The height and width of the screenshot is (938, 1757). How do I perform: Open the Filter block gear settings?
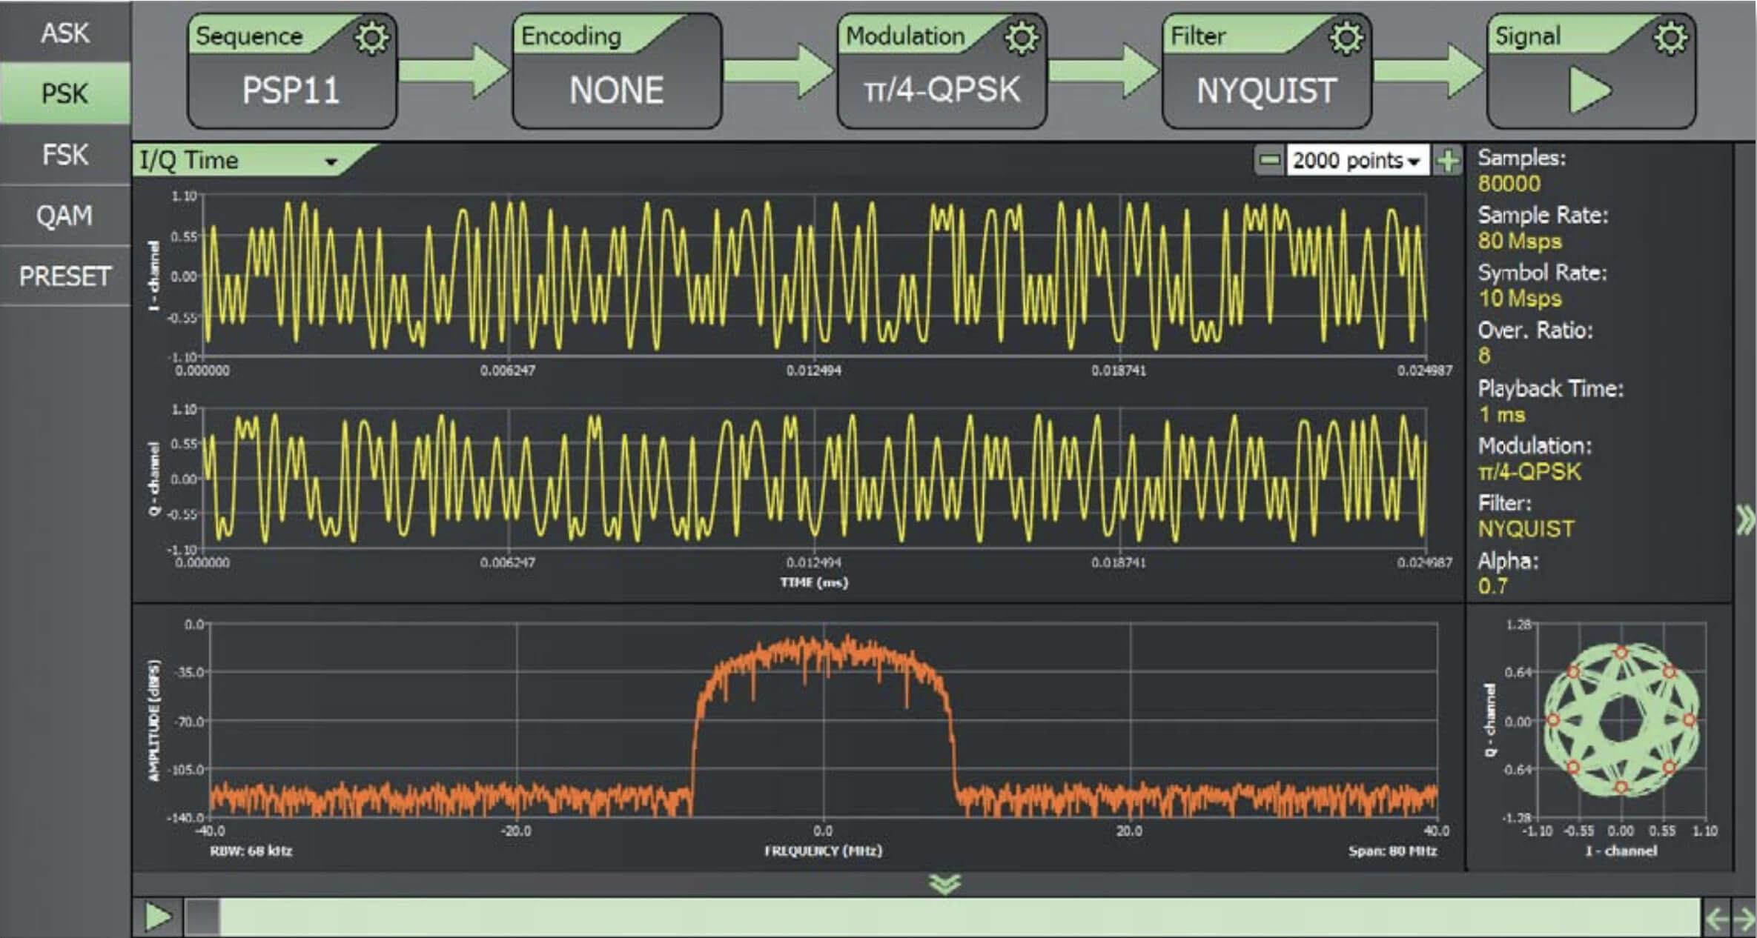1346,39
